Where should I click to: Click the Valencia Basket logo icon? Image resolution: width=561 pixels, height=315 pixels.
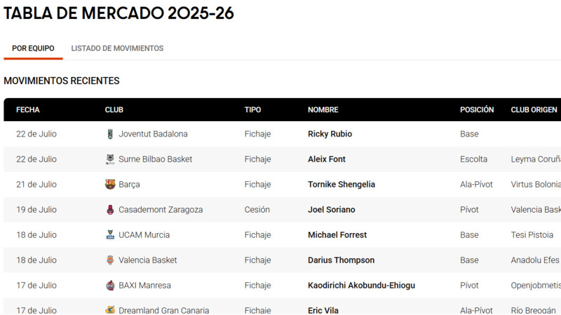(110, 260)
